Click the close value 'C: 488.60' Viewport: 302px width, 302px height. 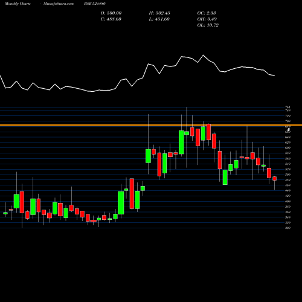pyautogui.click(x=111, y=19)
